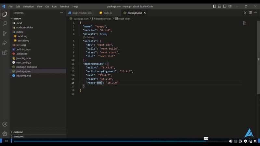Image resolution: width=260 pixels, height=146 pixels.
Task: Click the editor vertical scrollbar
Action: (x=258, y=57)
